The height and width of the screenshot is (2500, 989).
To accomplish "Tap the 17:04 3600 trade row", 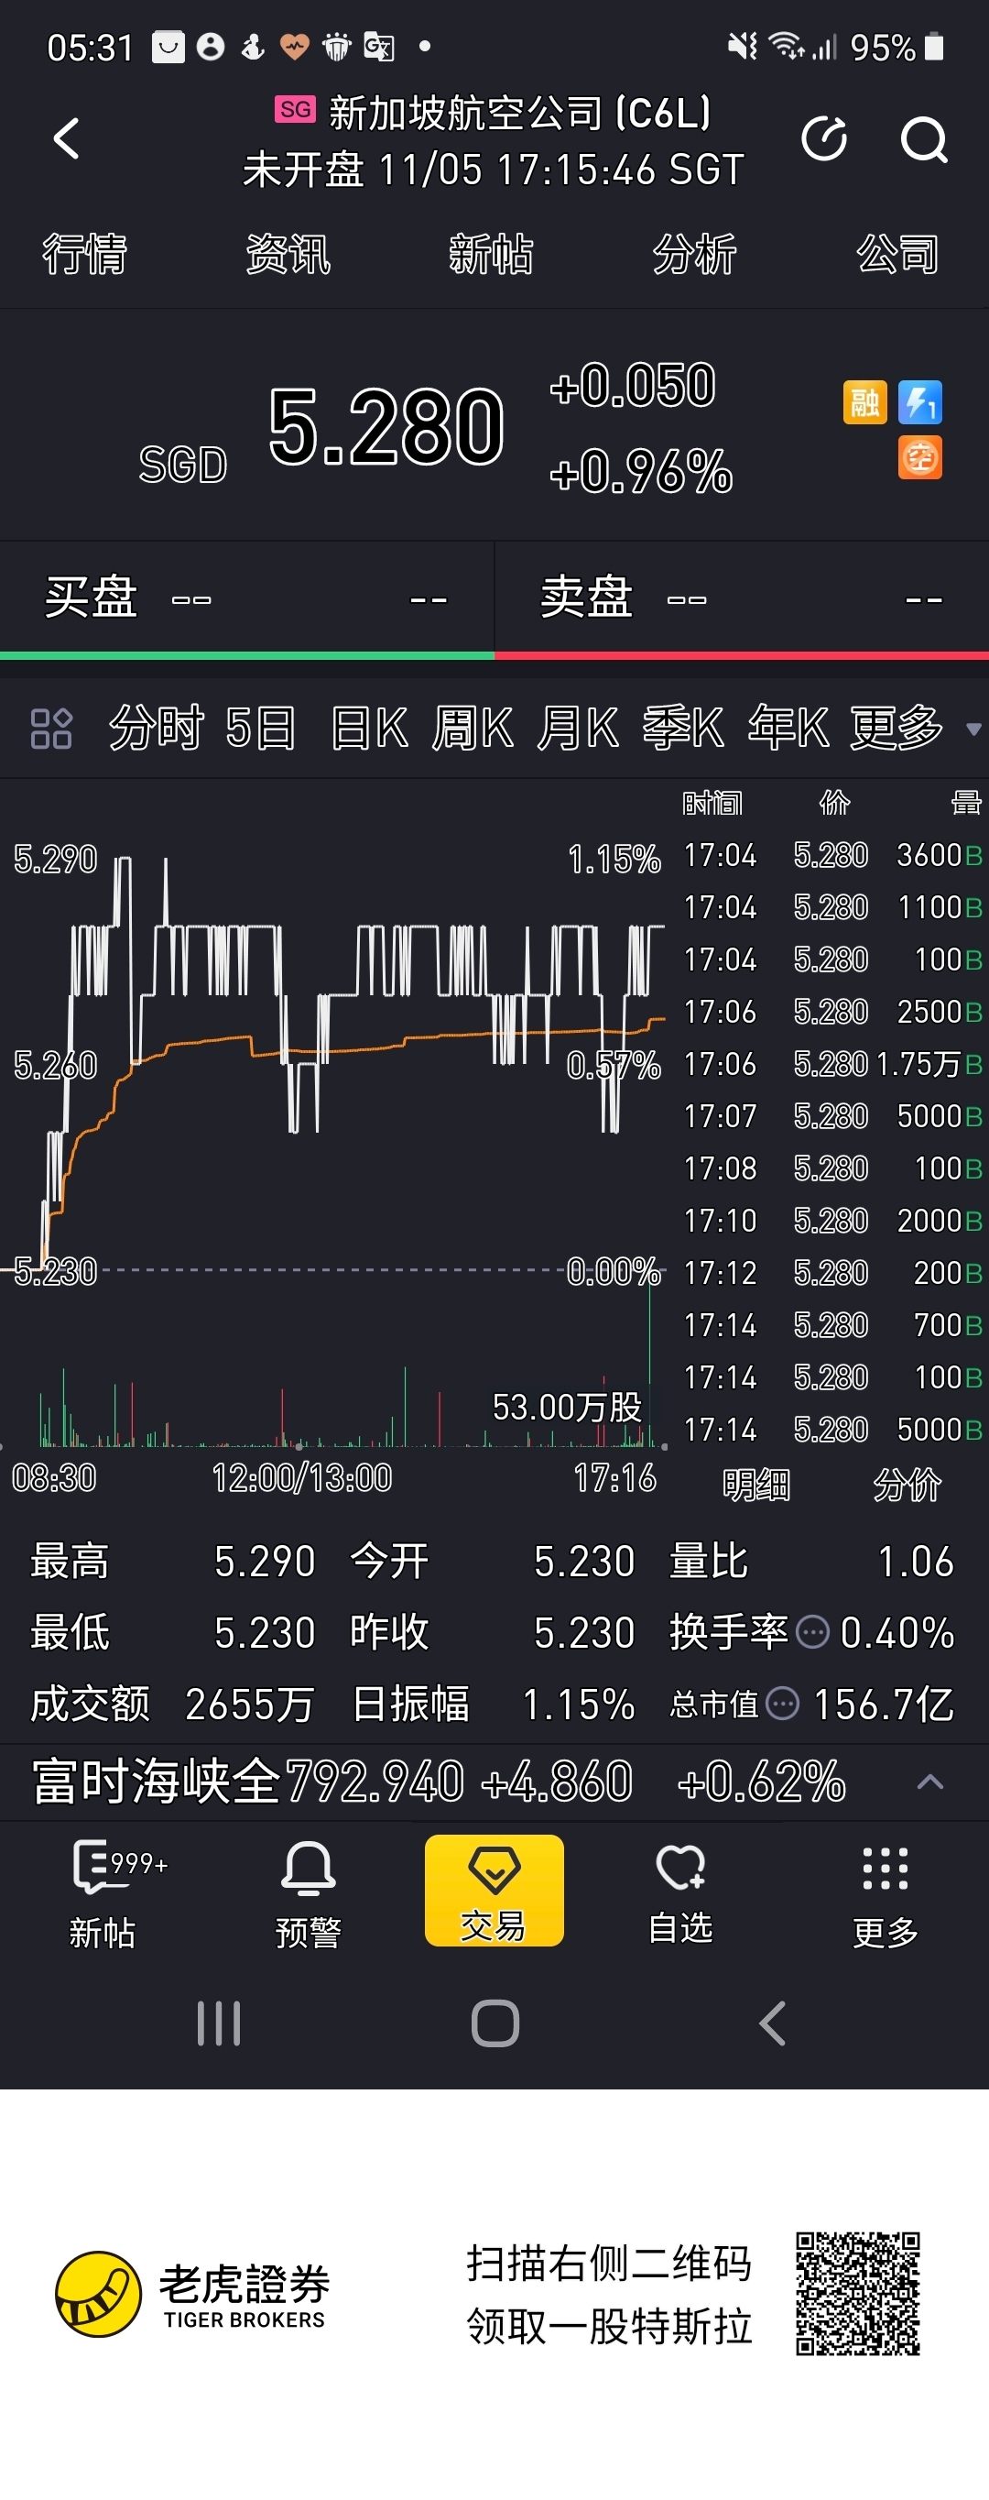I will pos(833,855).
